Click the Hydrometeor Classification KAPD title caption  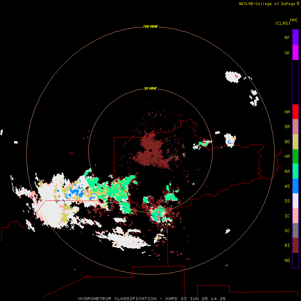152,299
